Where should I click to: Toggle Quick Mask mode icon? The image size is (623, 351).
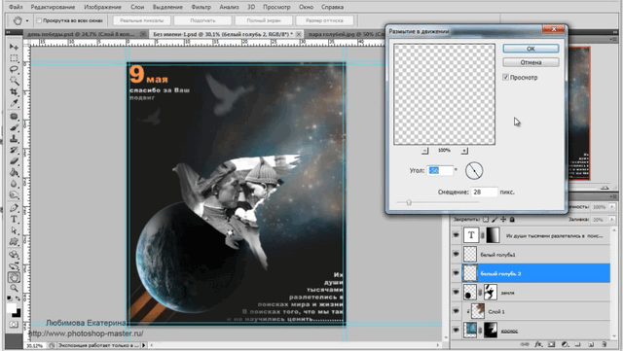point(14,325)
